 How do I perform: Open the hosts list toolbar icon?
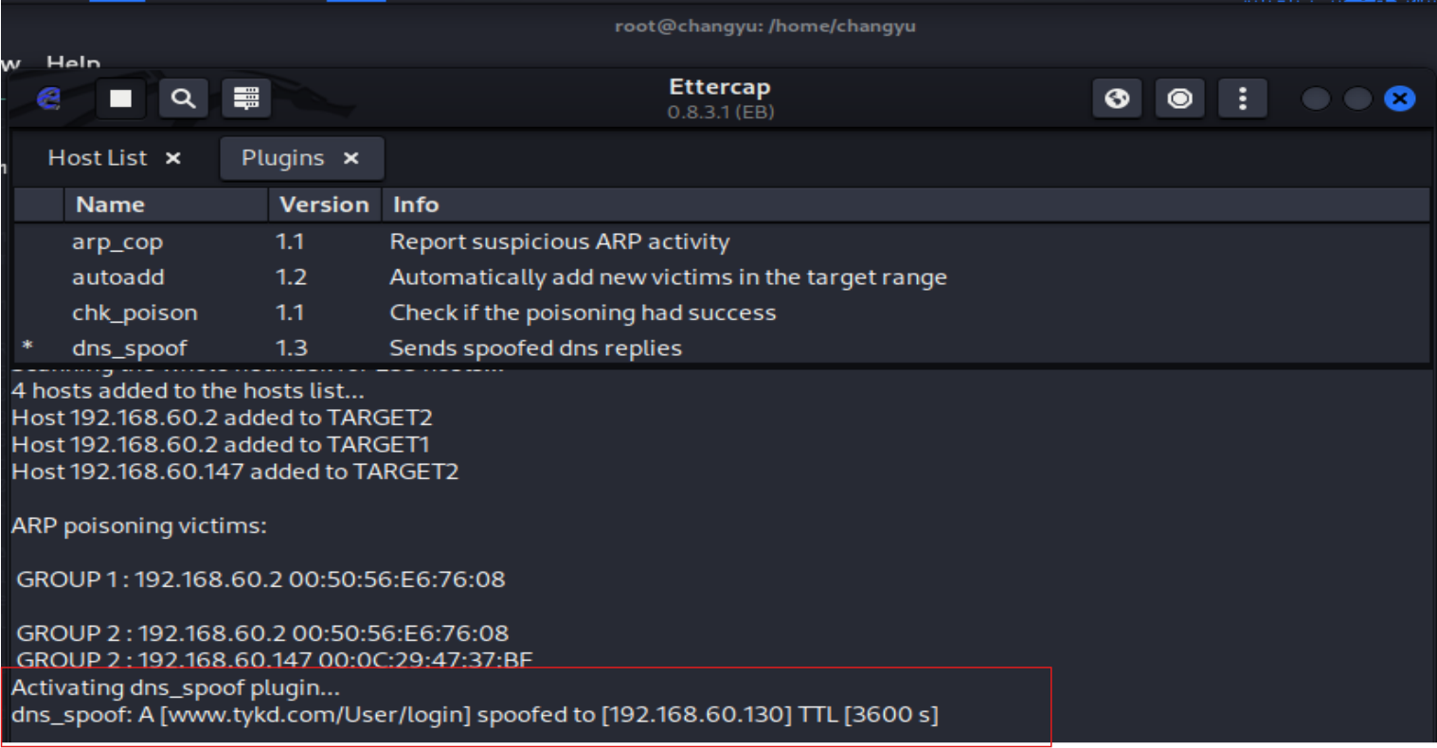point(246,98)
